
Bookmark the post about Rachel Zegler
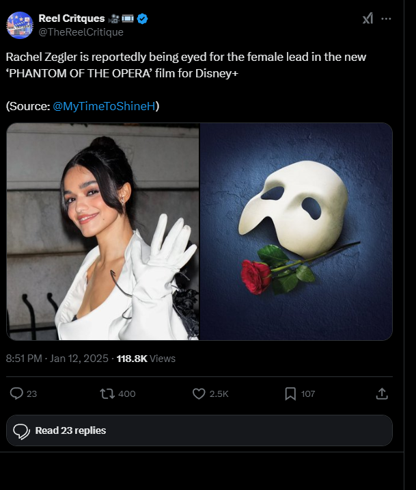tap(290, 394)
